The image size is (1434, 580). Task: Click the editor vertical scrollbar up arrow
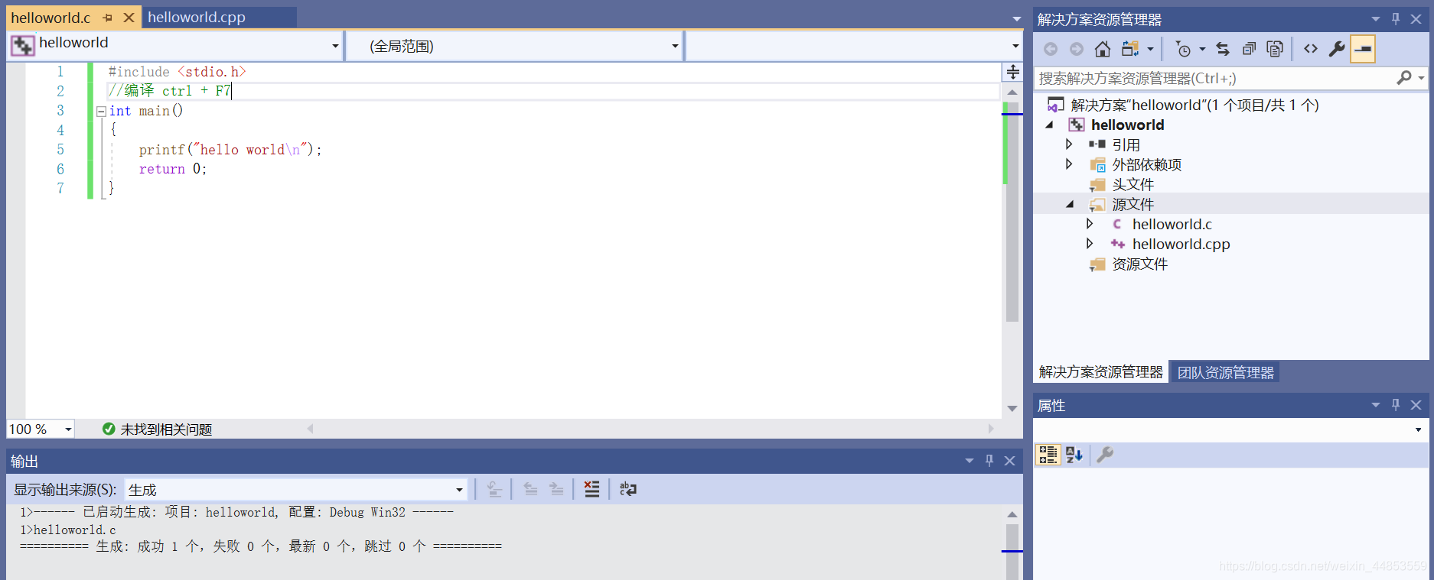click(1012, 92)
